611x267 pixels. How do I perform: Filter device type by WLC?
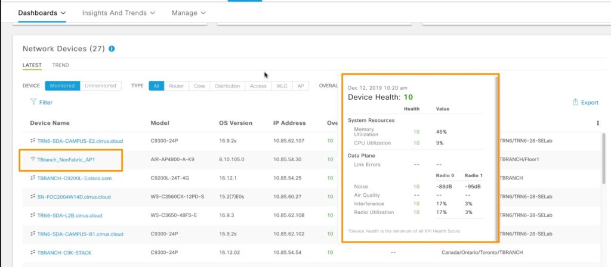(280, 86)
